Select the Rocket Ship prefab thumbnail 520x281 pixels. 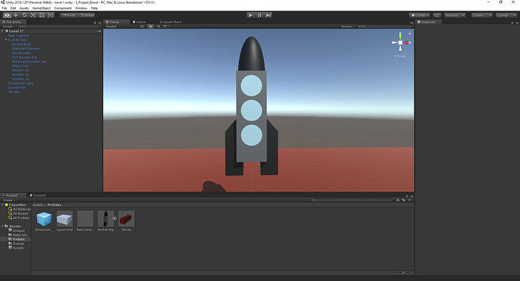(106, 219)
